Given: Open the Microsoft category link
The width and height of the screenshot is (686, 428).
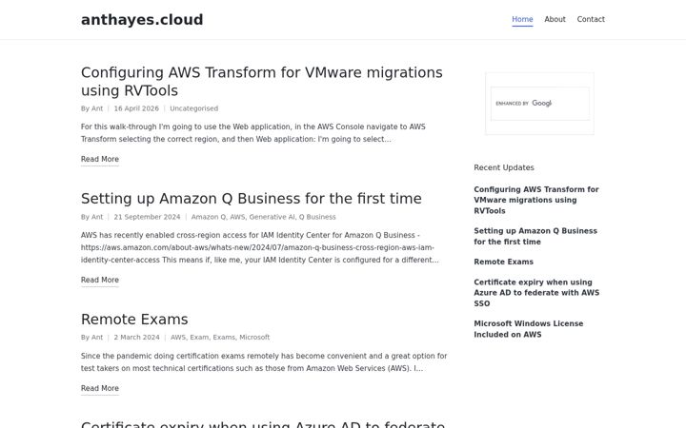Looking at the screenshot, I should click(x=254, y=337).
